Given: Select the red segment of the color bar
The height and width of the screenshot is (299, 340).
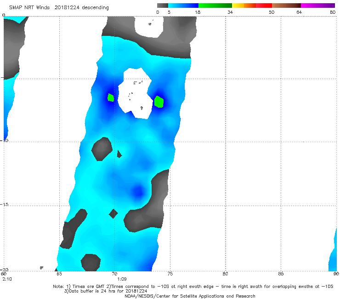Looking at the screenshot, I should pyautogui.click(x=264, y=6).
